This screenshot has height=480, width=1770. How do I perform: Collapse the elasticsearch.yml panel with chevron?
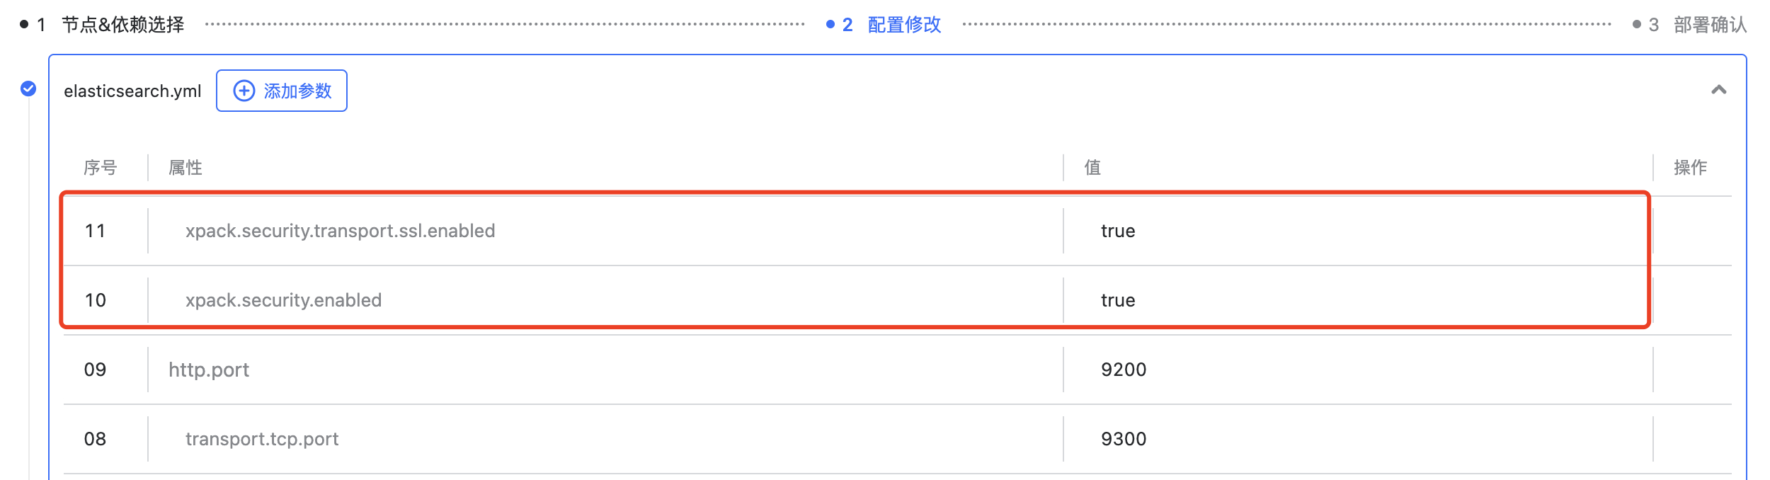coord(1719,90)
